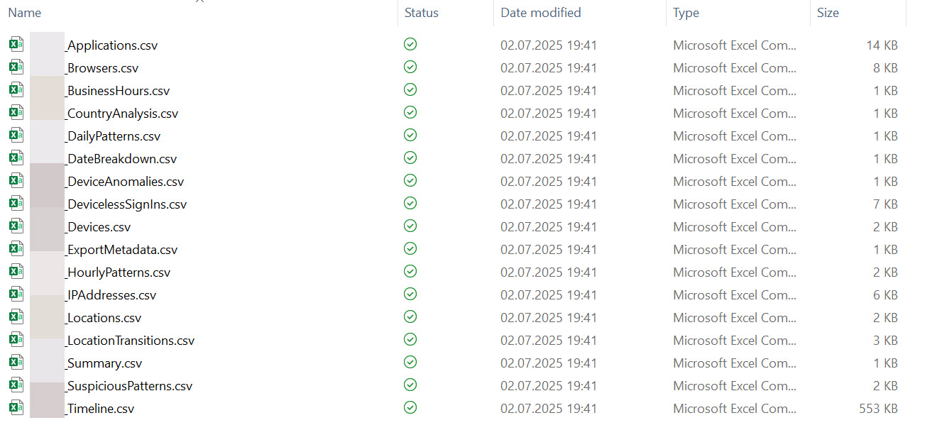Click the sync status icon for _CountryAnalysis.csv

pos(410,113)
